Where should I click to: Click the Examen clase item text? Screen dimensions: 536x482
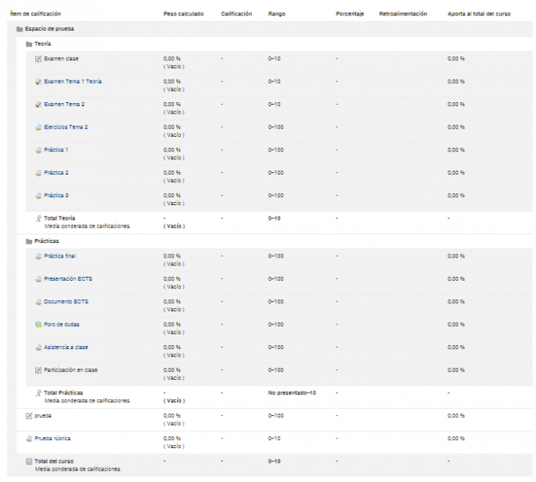61,59
